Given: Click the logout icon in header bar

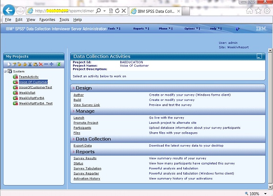Looking at the screenshot, I should pos(238,29).
